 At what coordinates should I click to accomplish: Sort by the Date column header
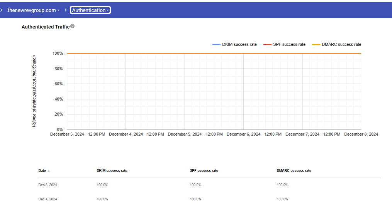[x=42, y=171]
